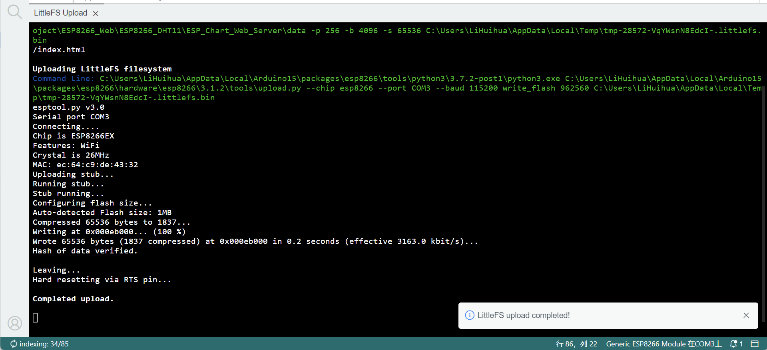
Task: Close the LittleFS Upload tab
Action: 96,14
